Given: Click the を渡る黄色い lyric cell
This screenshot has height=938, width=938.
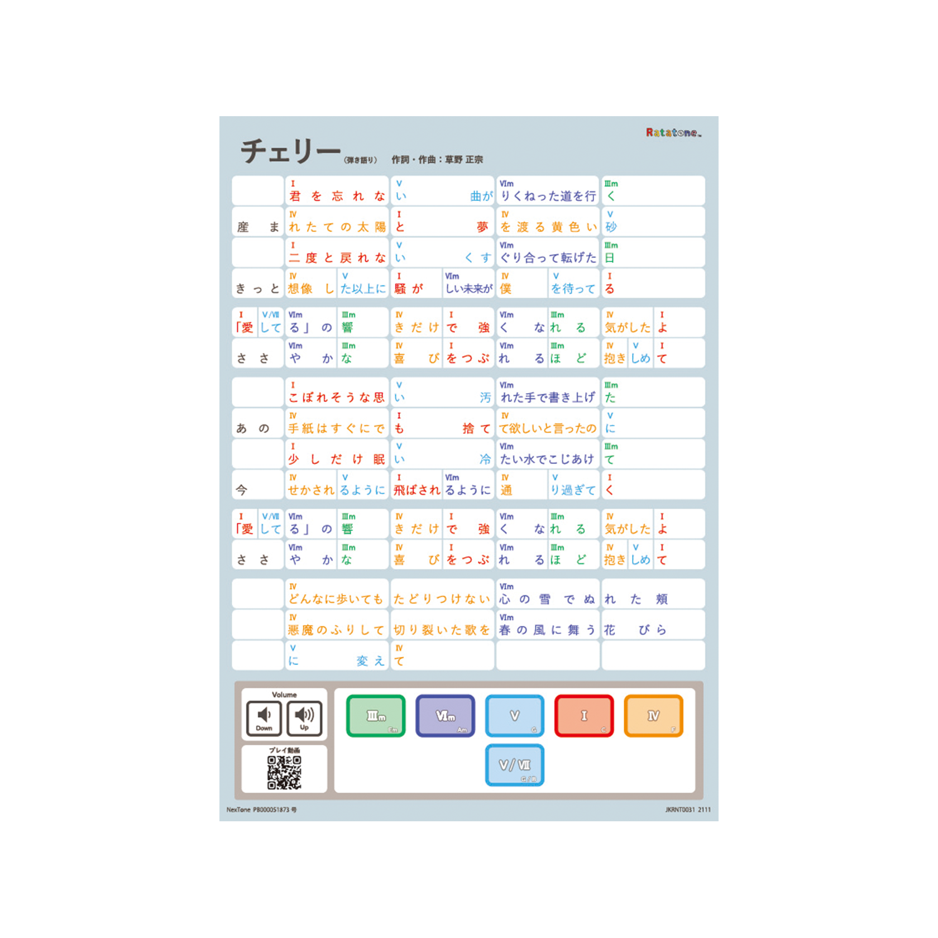Looking at the screenshot, I should click(548, 221).
